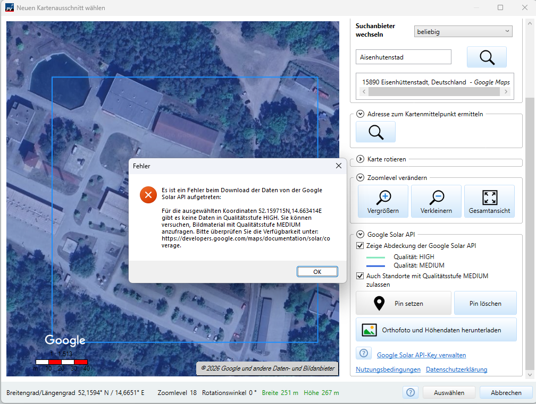Zoom in with the Vergrößern button
Viewport: 536px width, 404px height.
click(383, 201)
